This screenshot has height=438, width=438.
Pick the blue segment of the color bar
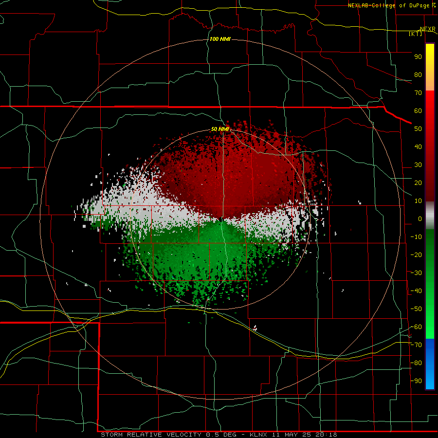430,364
